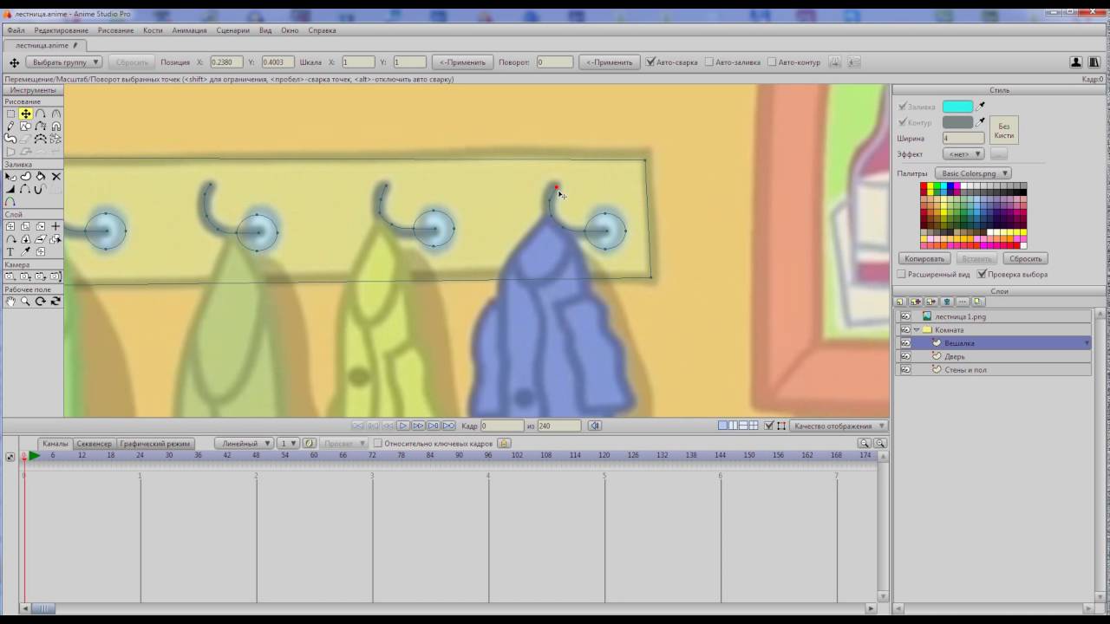Viewport: 1110px width, 624px height.
Task: Select the Pan Workspace hand tool
Action: click(10, 301)
